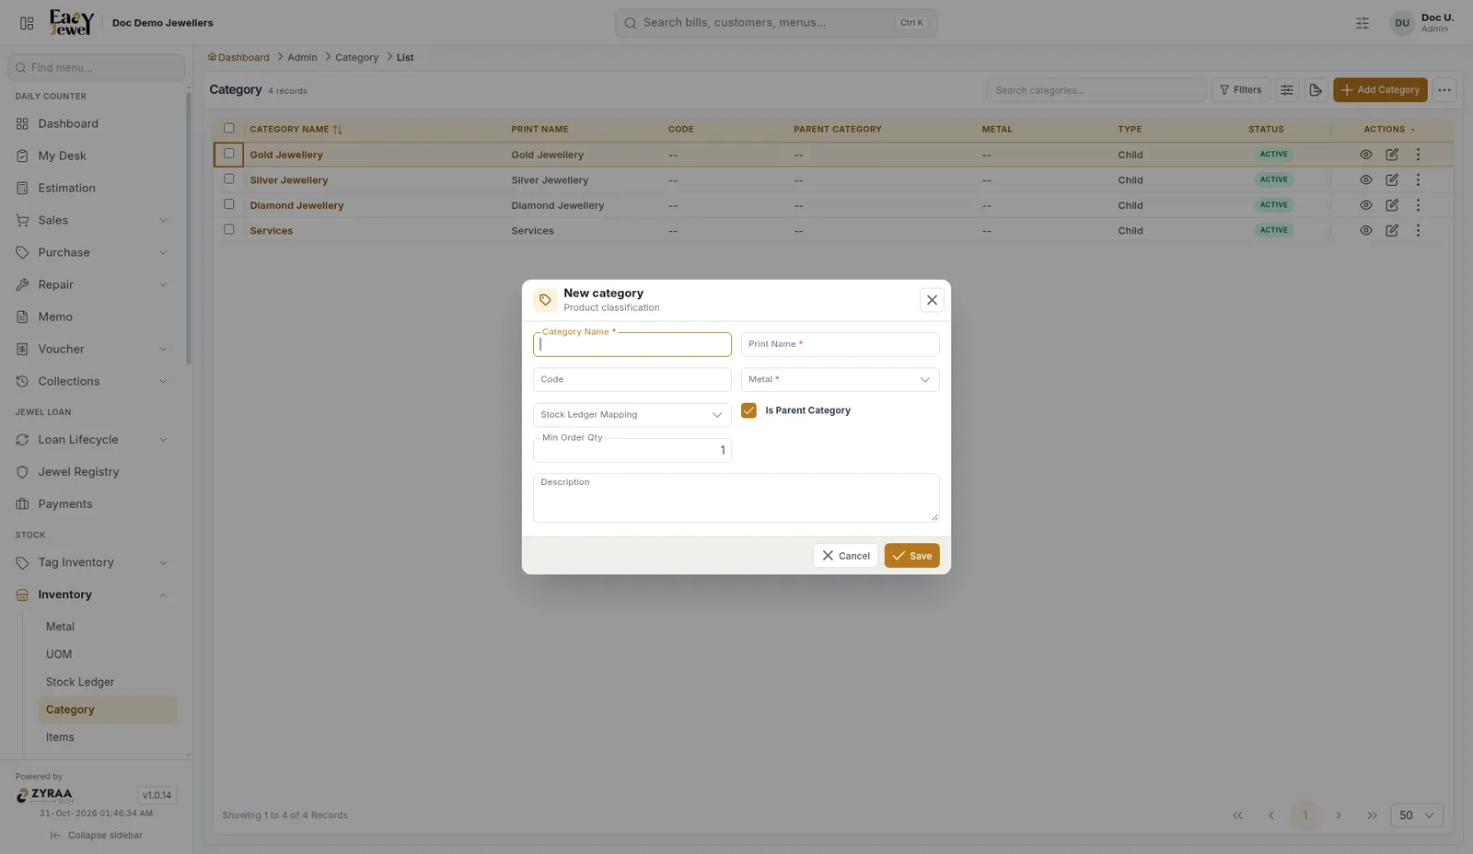Open the Stock Ledger submenu item

(x=107, y=682)
